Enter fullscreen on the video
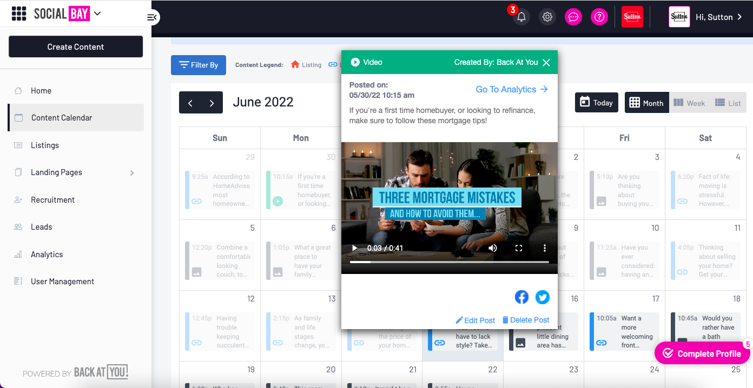Image resolution: width=753 pixels, height=388 pixels. (519, 248)
